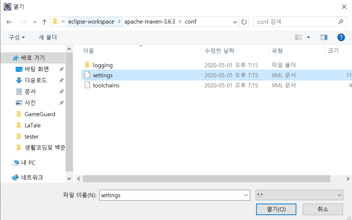This screenshot has height=220, width=352.
Task: Open 사진 in navigation pane
Action: (x=30, y=103)
